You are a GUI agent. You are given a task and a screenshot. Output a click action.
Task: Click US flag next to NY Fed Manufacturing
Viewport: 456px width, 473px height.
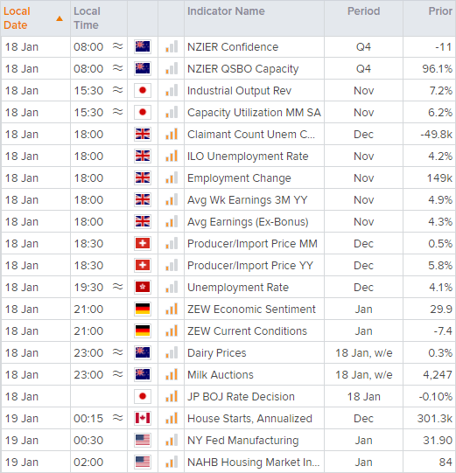click(x=143, y=440)
